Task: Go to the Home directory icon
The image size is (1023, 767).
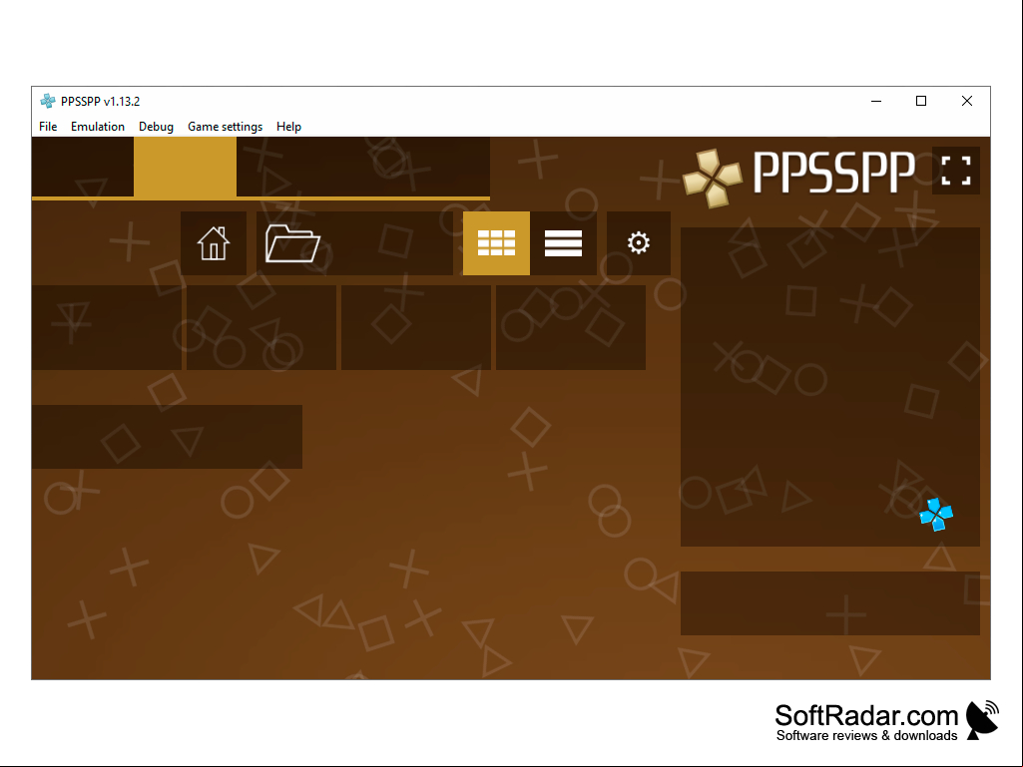Action: coord(214,243)
